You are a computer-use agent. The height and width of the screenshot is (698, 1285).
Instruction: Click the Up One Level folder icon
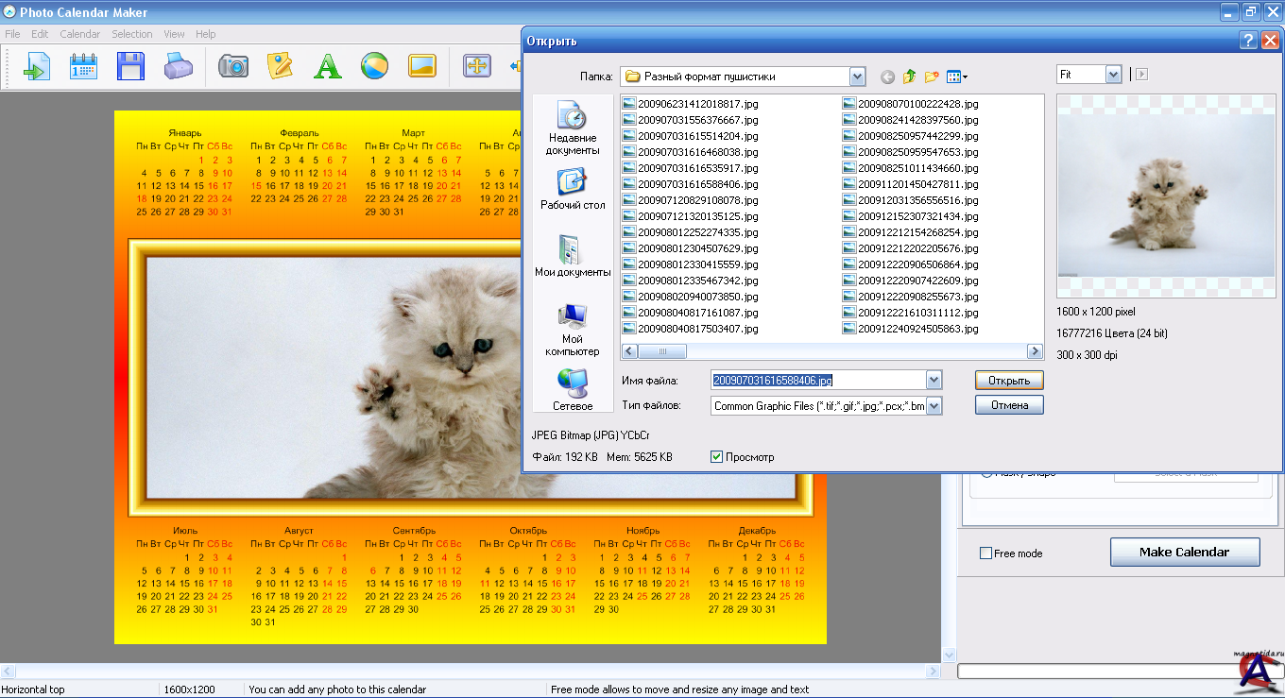(909, 77)
